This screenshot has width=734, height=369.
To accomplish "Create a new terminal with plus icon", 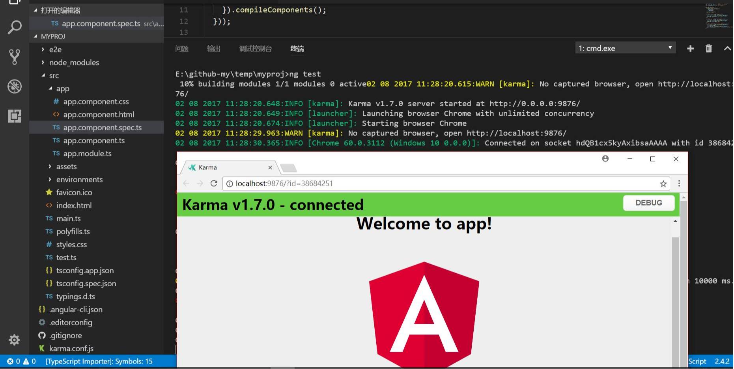I will [x=690, y=48].
